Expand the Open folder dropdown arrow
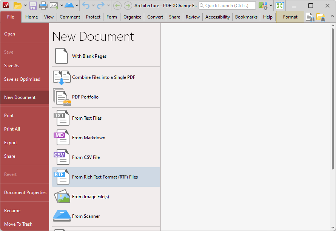Viewport: 336px width, 231px height. click(25, 6)
